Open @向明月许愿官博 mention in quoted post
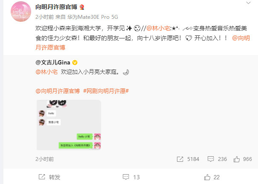The width and height of the screenshot is (258, 184). 58,91
